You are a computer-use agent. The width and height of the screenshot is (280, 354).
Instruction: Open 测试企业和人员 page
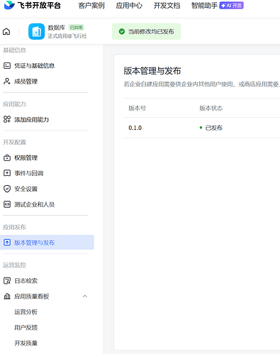click(x=34, y=204)
